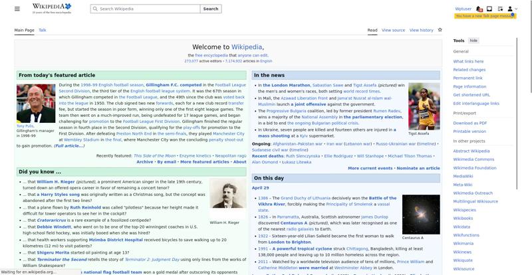Switch to the Talk tab
Viewport: 532px width, 275px height.
pos(43,30)
